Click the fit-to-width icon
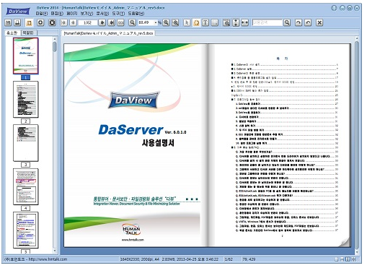 (244, 22)
